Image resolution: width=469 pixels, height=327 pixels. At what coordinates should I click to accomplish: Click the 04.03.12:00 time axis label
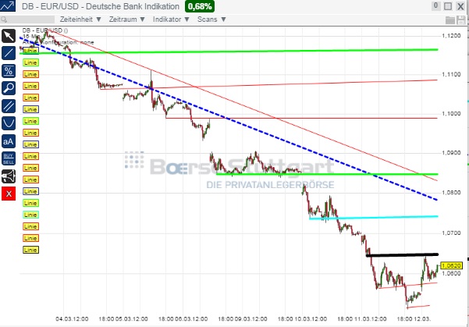tap(72, 319)
